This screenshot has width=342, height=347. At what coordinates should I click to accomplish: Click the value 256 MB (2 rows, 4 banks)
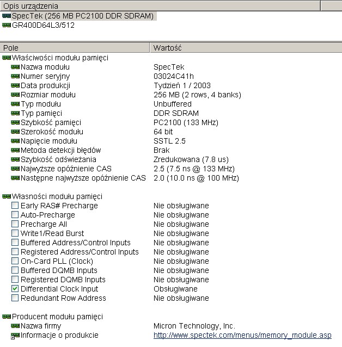197,95
